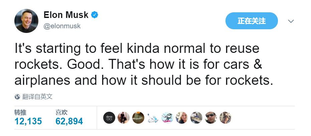The image size is (311, 136).
Task: Click the 翻译自英文 translate link
Action: tap(37, 97)
